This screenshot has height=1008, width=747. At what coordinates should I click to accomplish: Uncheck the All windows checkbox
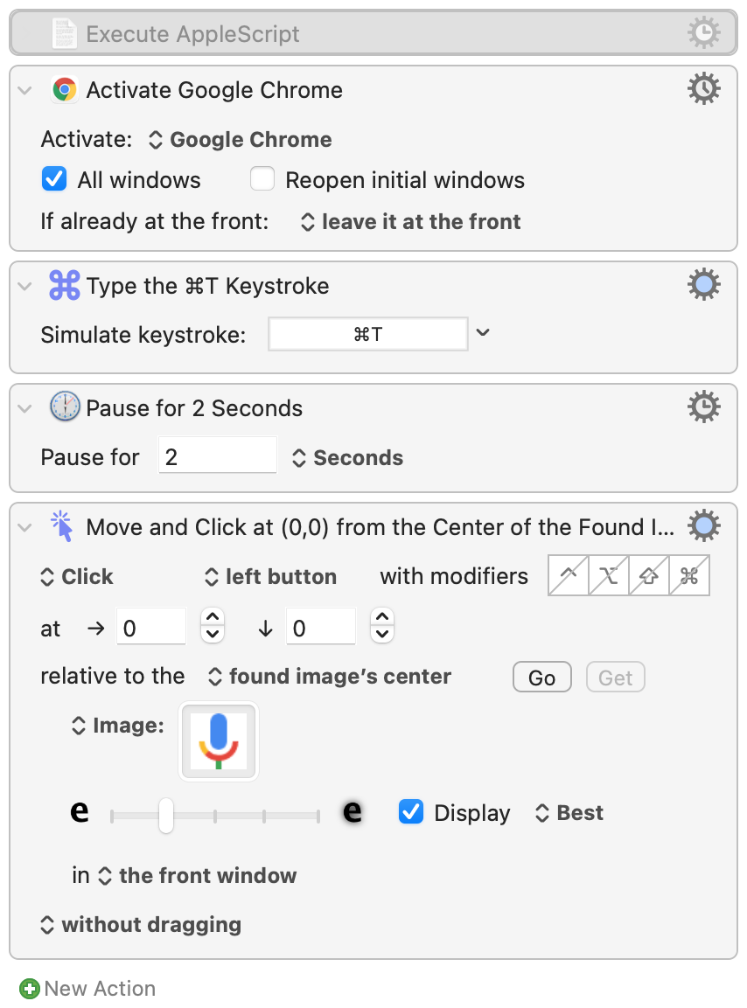(54, 179)
